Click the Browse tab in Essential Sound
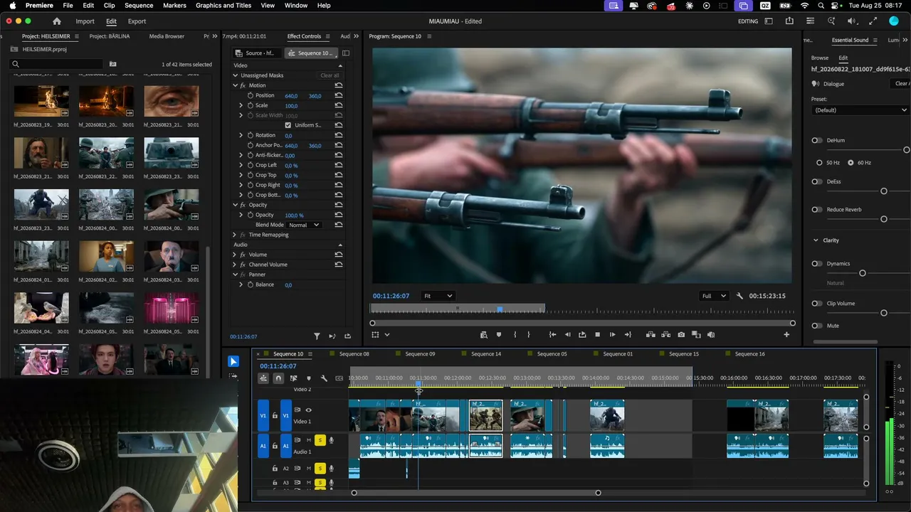 point(820,58)
